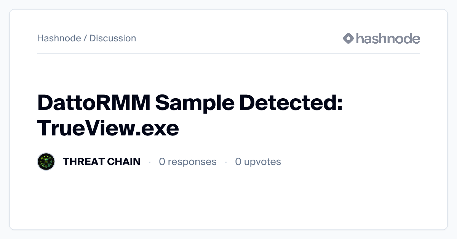
Task: View the 0 responses count
Action: pyautogui.click(x=187, y=162)
